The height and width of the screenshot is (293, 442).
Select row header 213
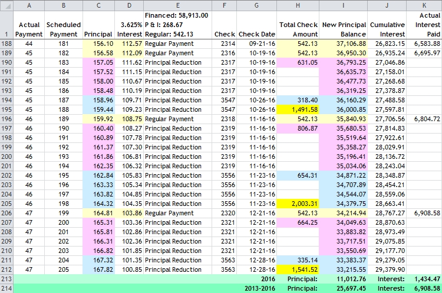tap(6, 279)
